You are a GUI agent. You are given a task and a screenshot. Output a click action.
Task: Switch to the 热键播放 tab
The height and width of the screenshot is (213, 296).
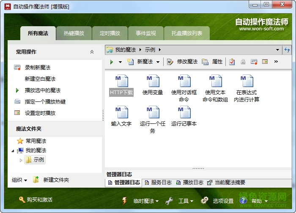(x=74, y=33)
